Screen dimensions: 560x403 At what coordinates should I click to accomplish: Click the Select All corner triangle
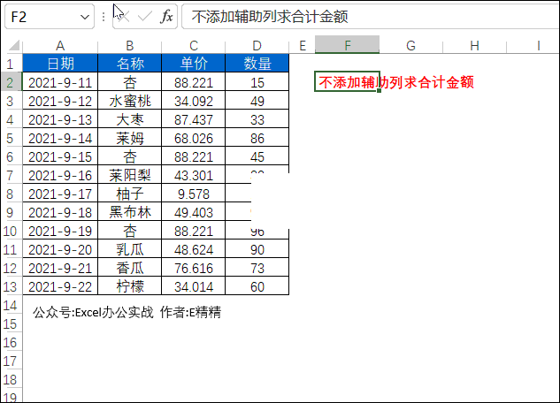point(14,45)
